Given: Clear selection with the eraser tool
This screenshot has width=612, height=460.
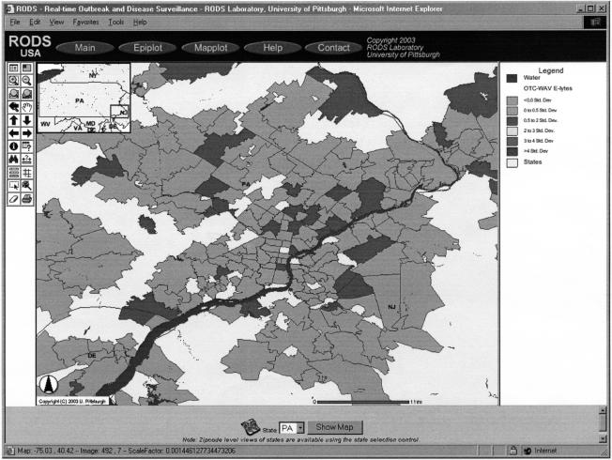Looking at the screenshot, I should (14, 199).
